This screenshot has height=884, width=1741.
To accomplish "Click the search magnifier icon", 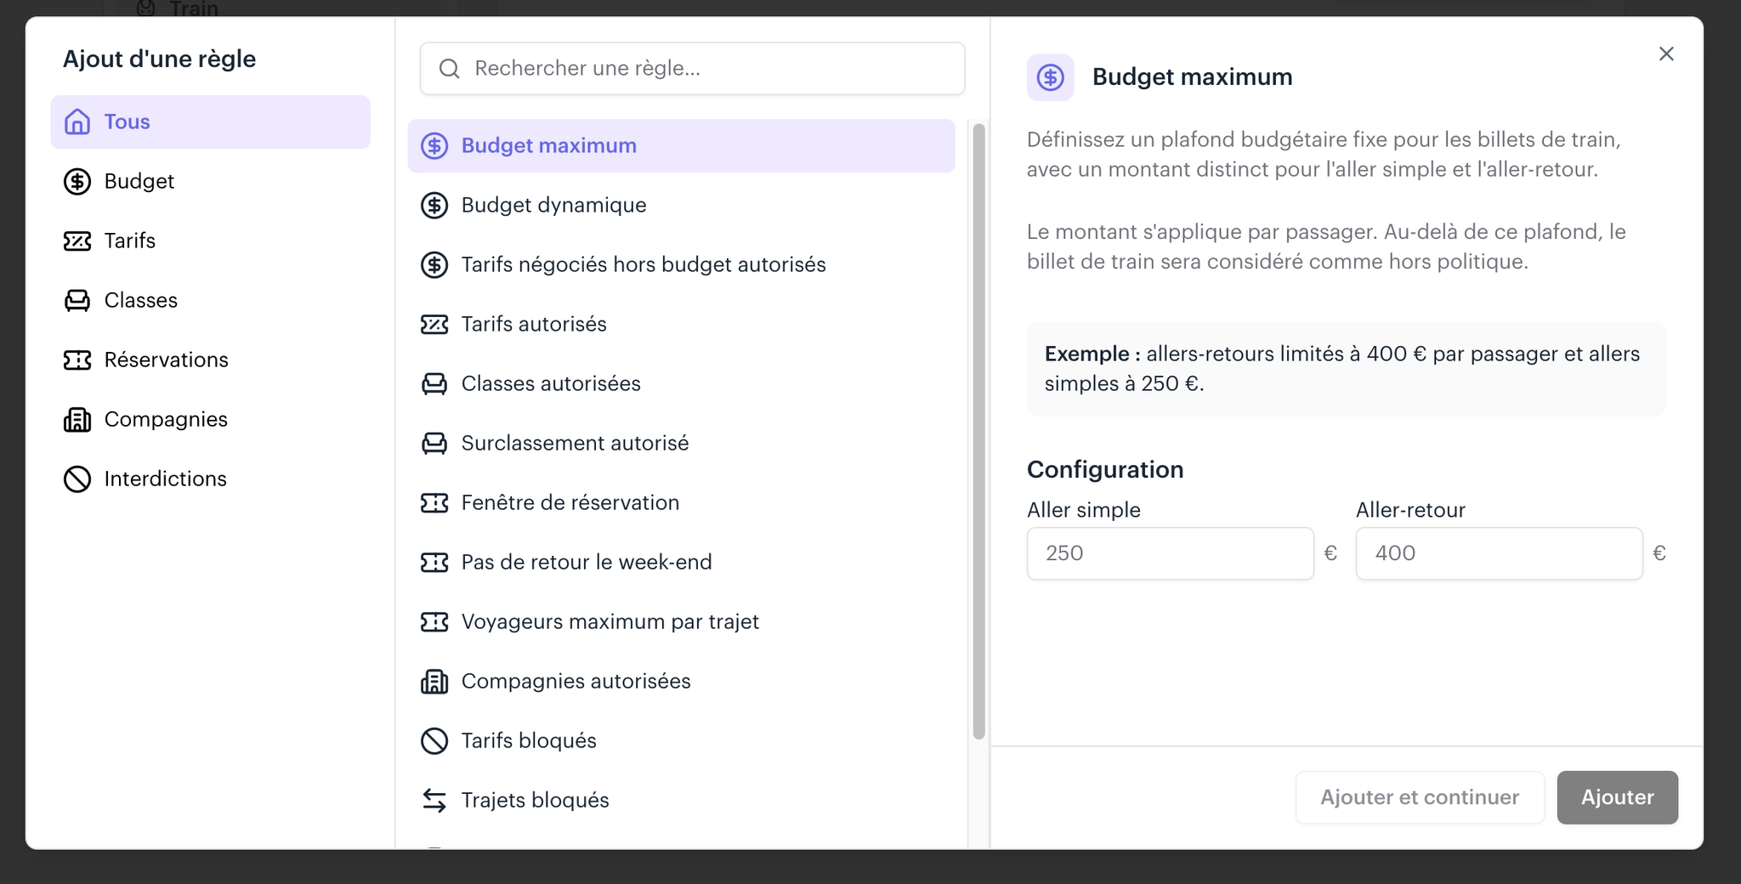I will (x=450, y=69).
